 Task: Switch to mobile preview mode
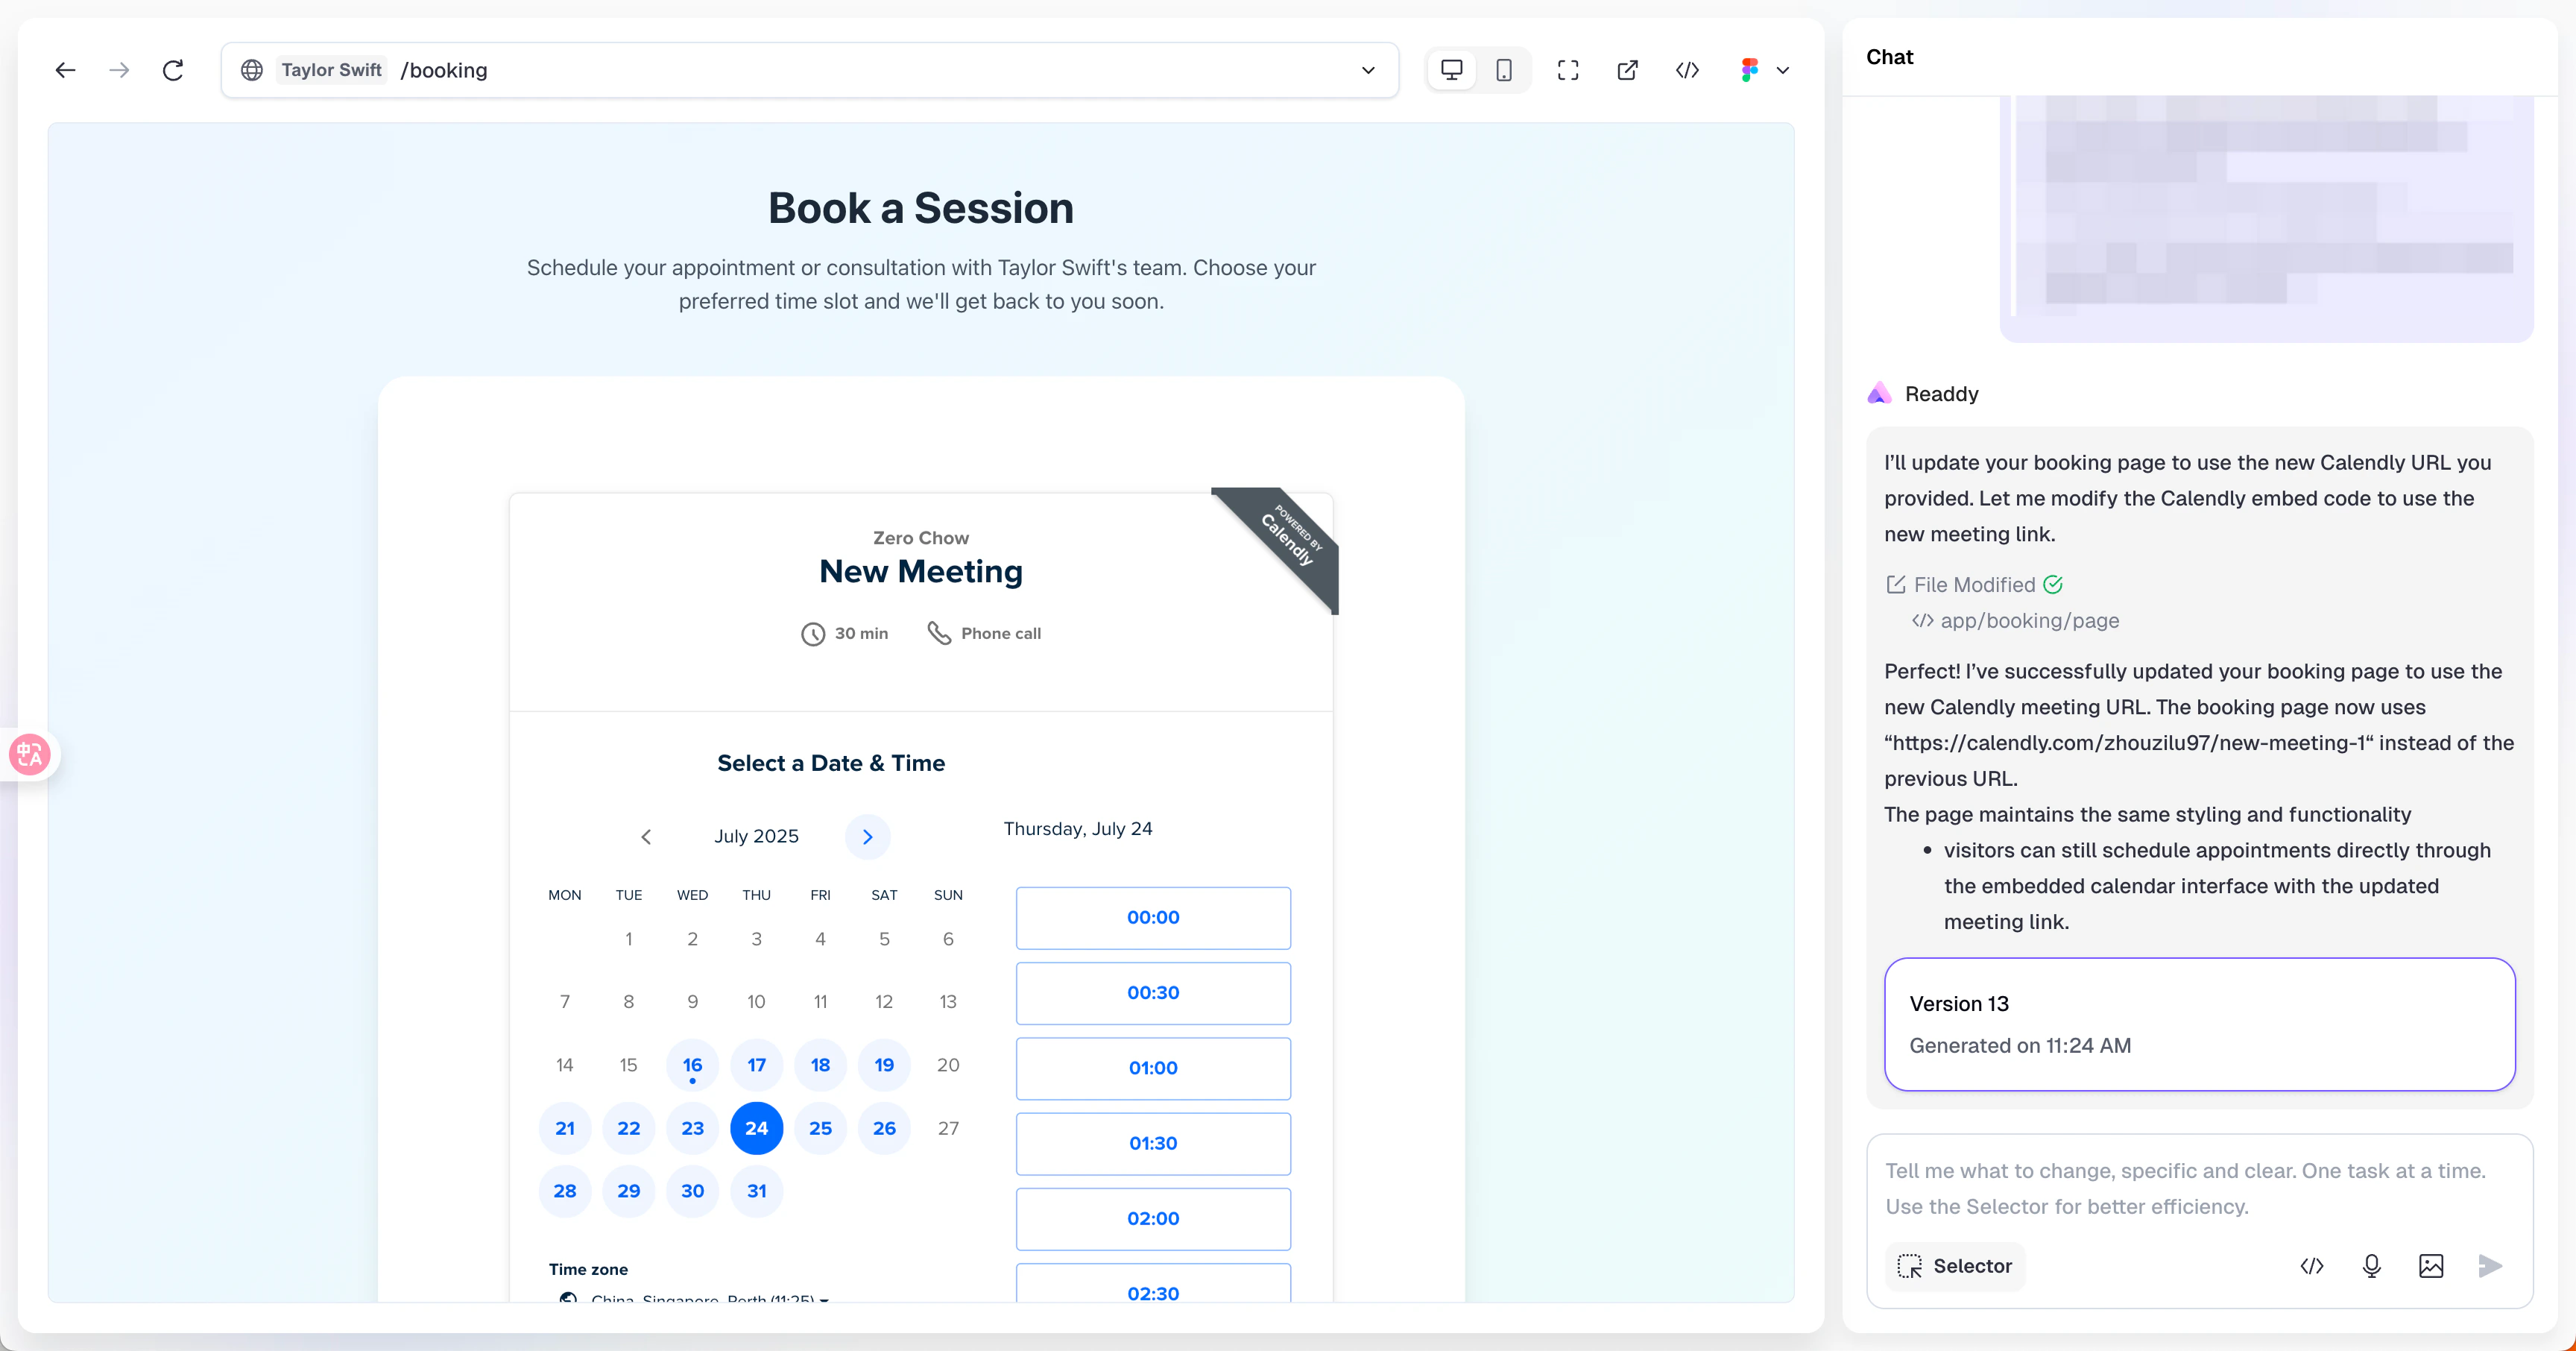tap(1504, 70)
